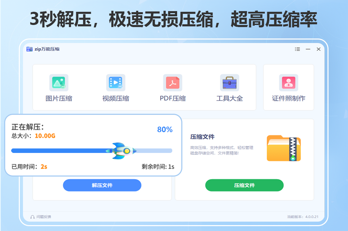Click the 工具大全 text label
348x231 pixels.
coord(229,99)
